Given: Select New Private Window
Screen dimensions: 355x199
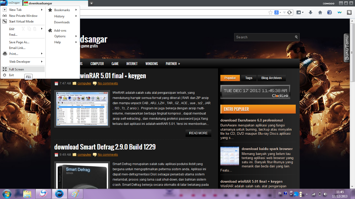Looking at the screenshot, I should (x=23, y=16).
